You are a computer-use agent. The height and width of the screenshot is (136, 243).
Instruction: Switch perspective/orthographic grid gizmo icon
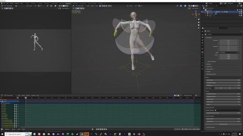point(199,28)
